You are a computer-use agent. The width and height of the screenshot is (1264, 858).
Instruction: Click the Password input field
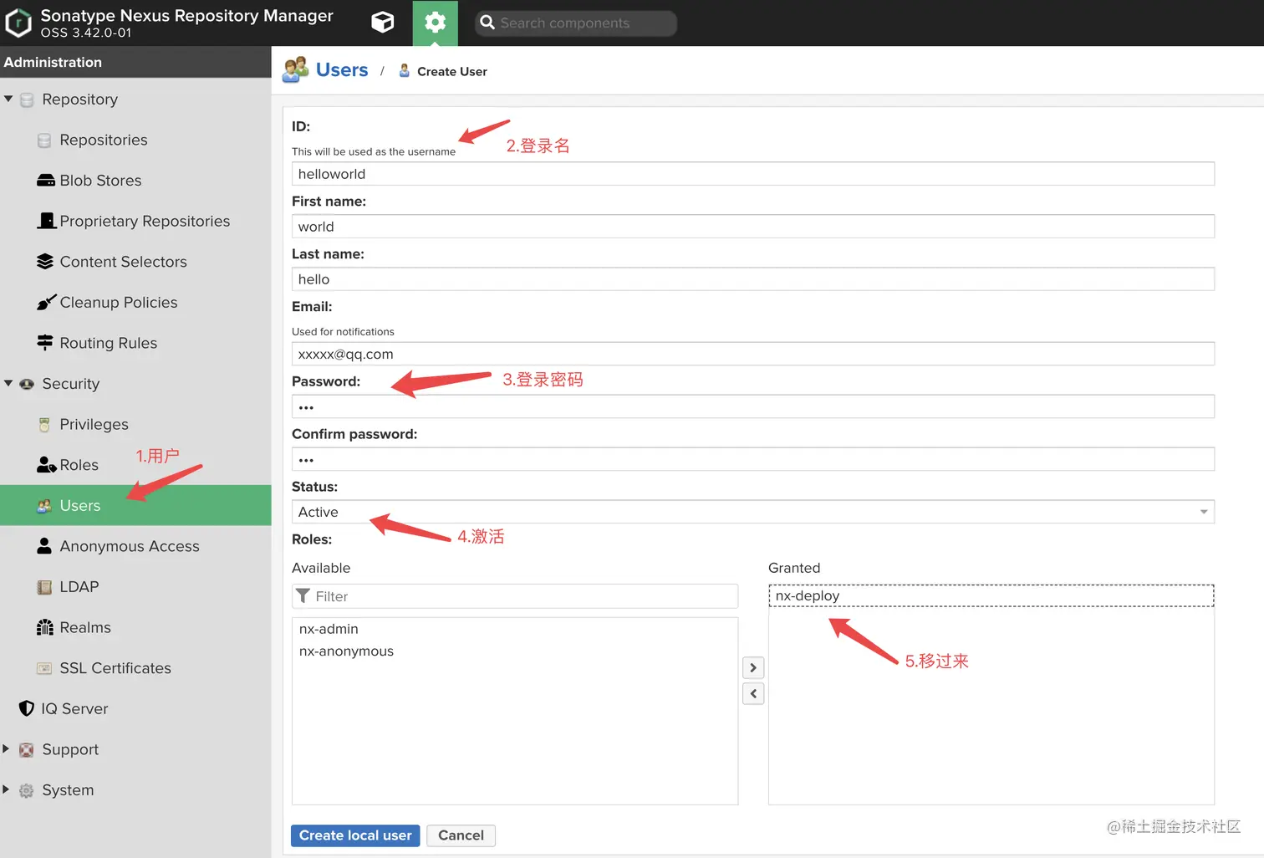753,406
